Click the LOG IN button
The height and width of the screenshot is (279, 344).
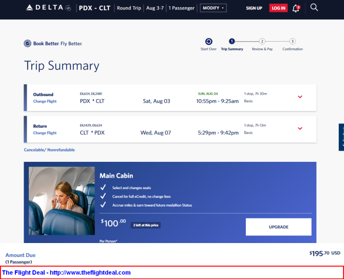tap(278, 8)
